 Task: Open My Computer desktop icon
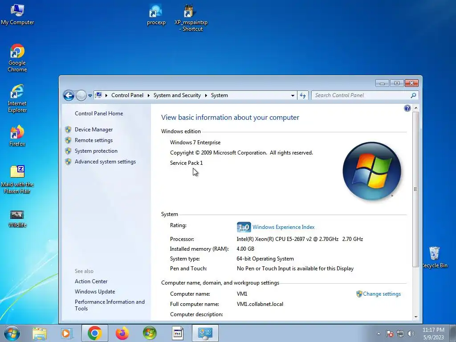pos(17,15)
